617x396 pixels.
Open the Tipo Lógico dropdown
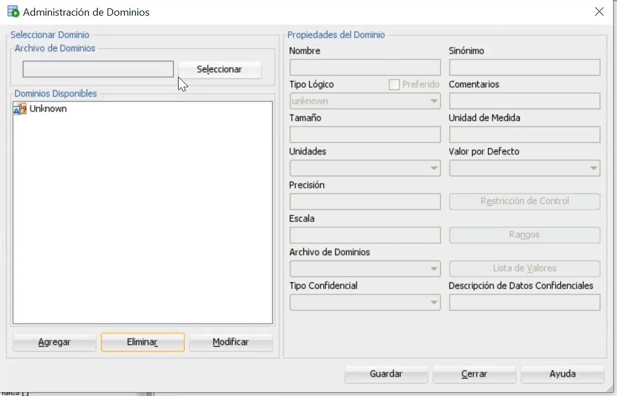(x=434, y=101)
